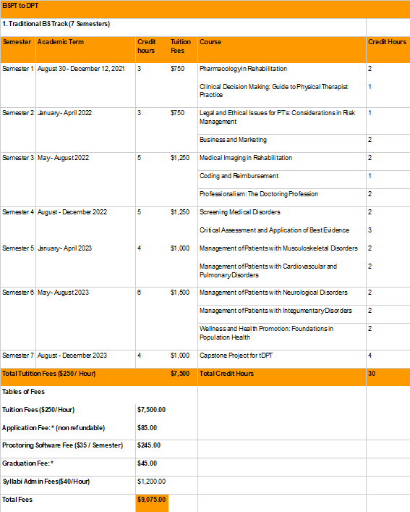This screenshot has width=410, height=512.
Task: Click the 'Tuition Fees' column header
Action: (x=181, y=46)
